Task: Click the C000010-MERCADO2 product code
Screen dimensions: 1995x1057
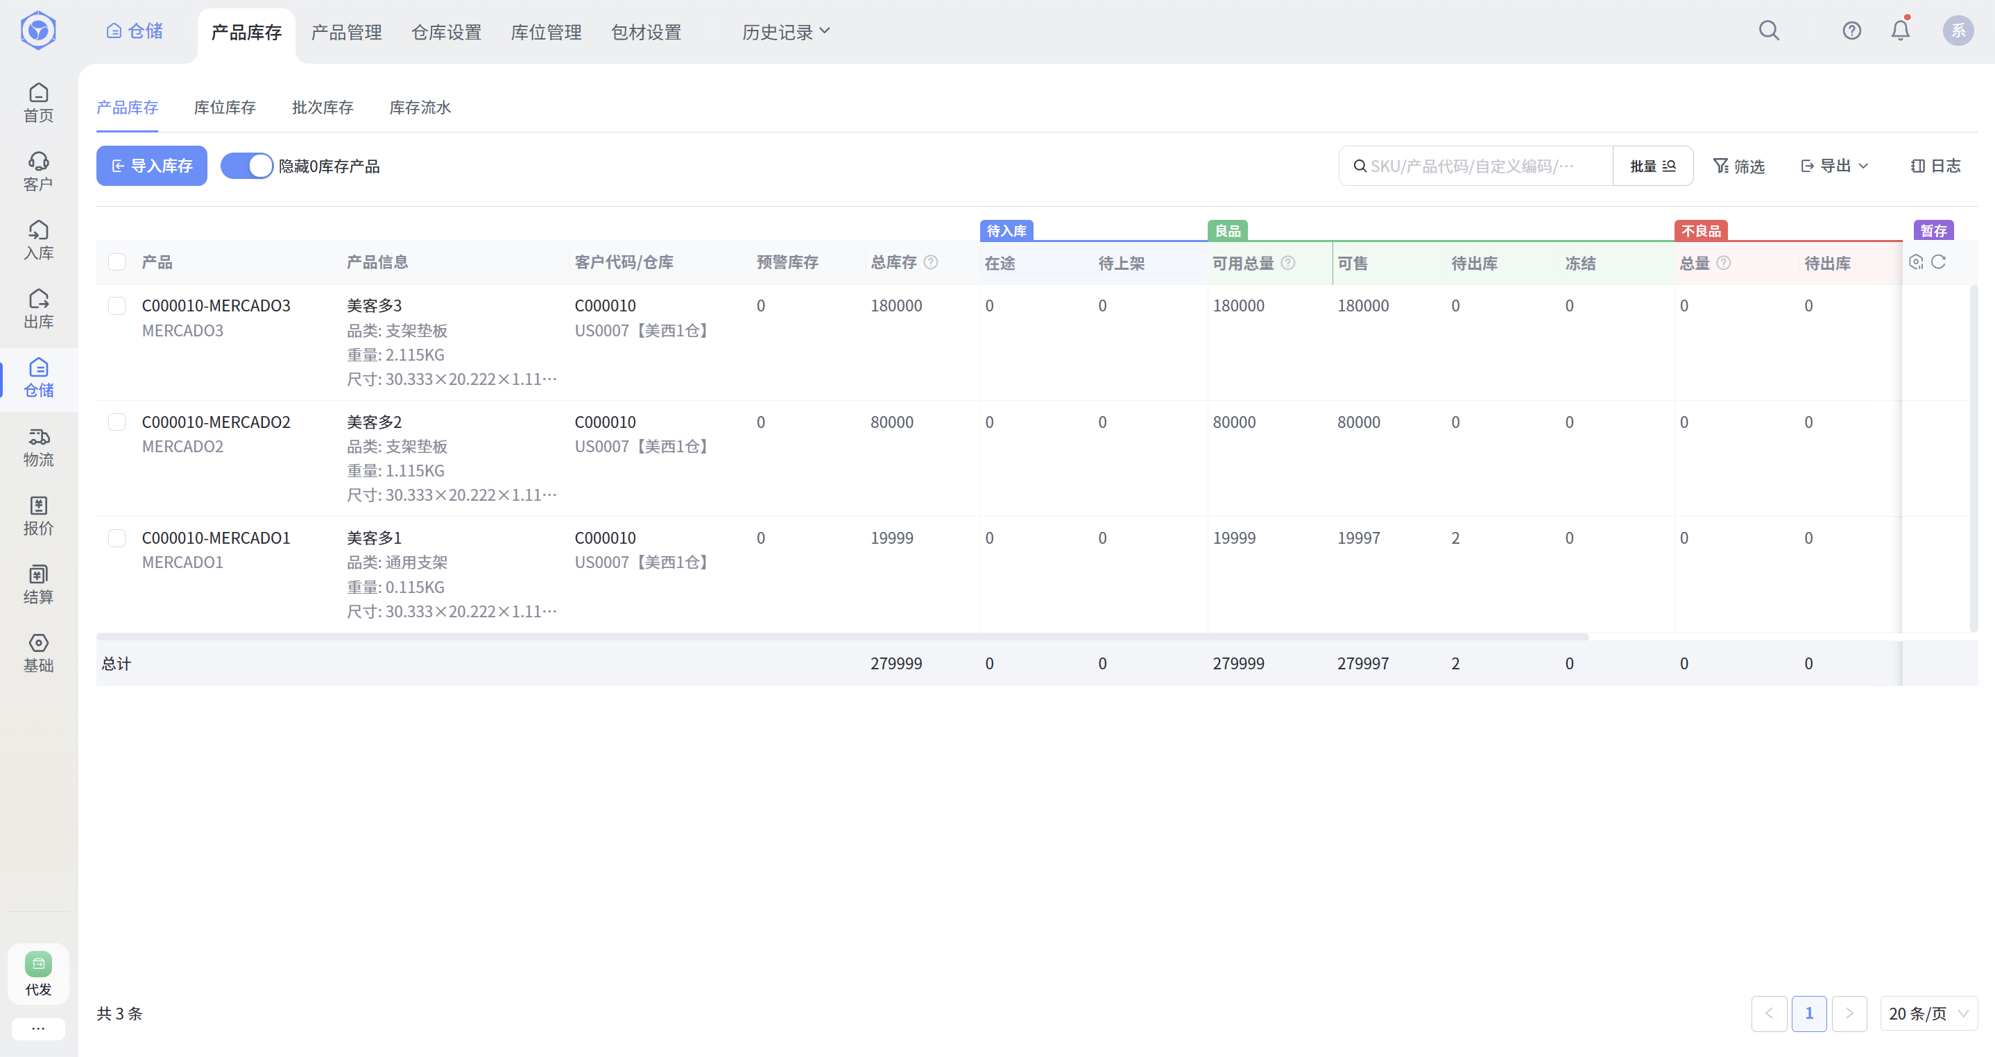Action: 216,421
